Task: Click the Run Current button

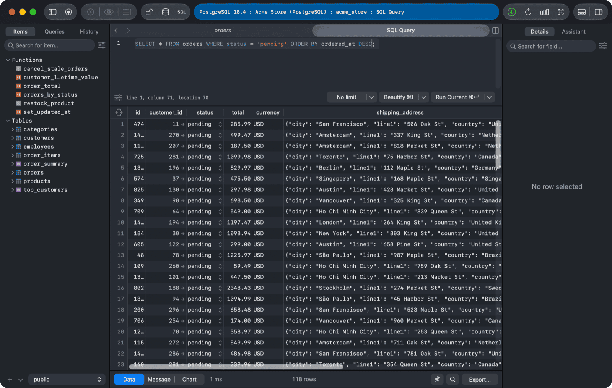Action: click(x=457, y=97)
